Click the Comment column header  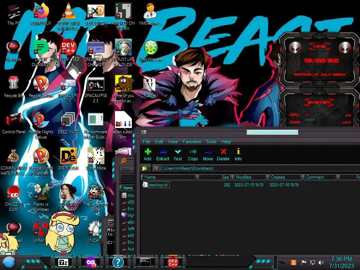(x=320, y=177)
